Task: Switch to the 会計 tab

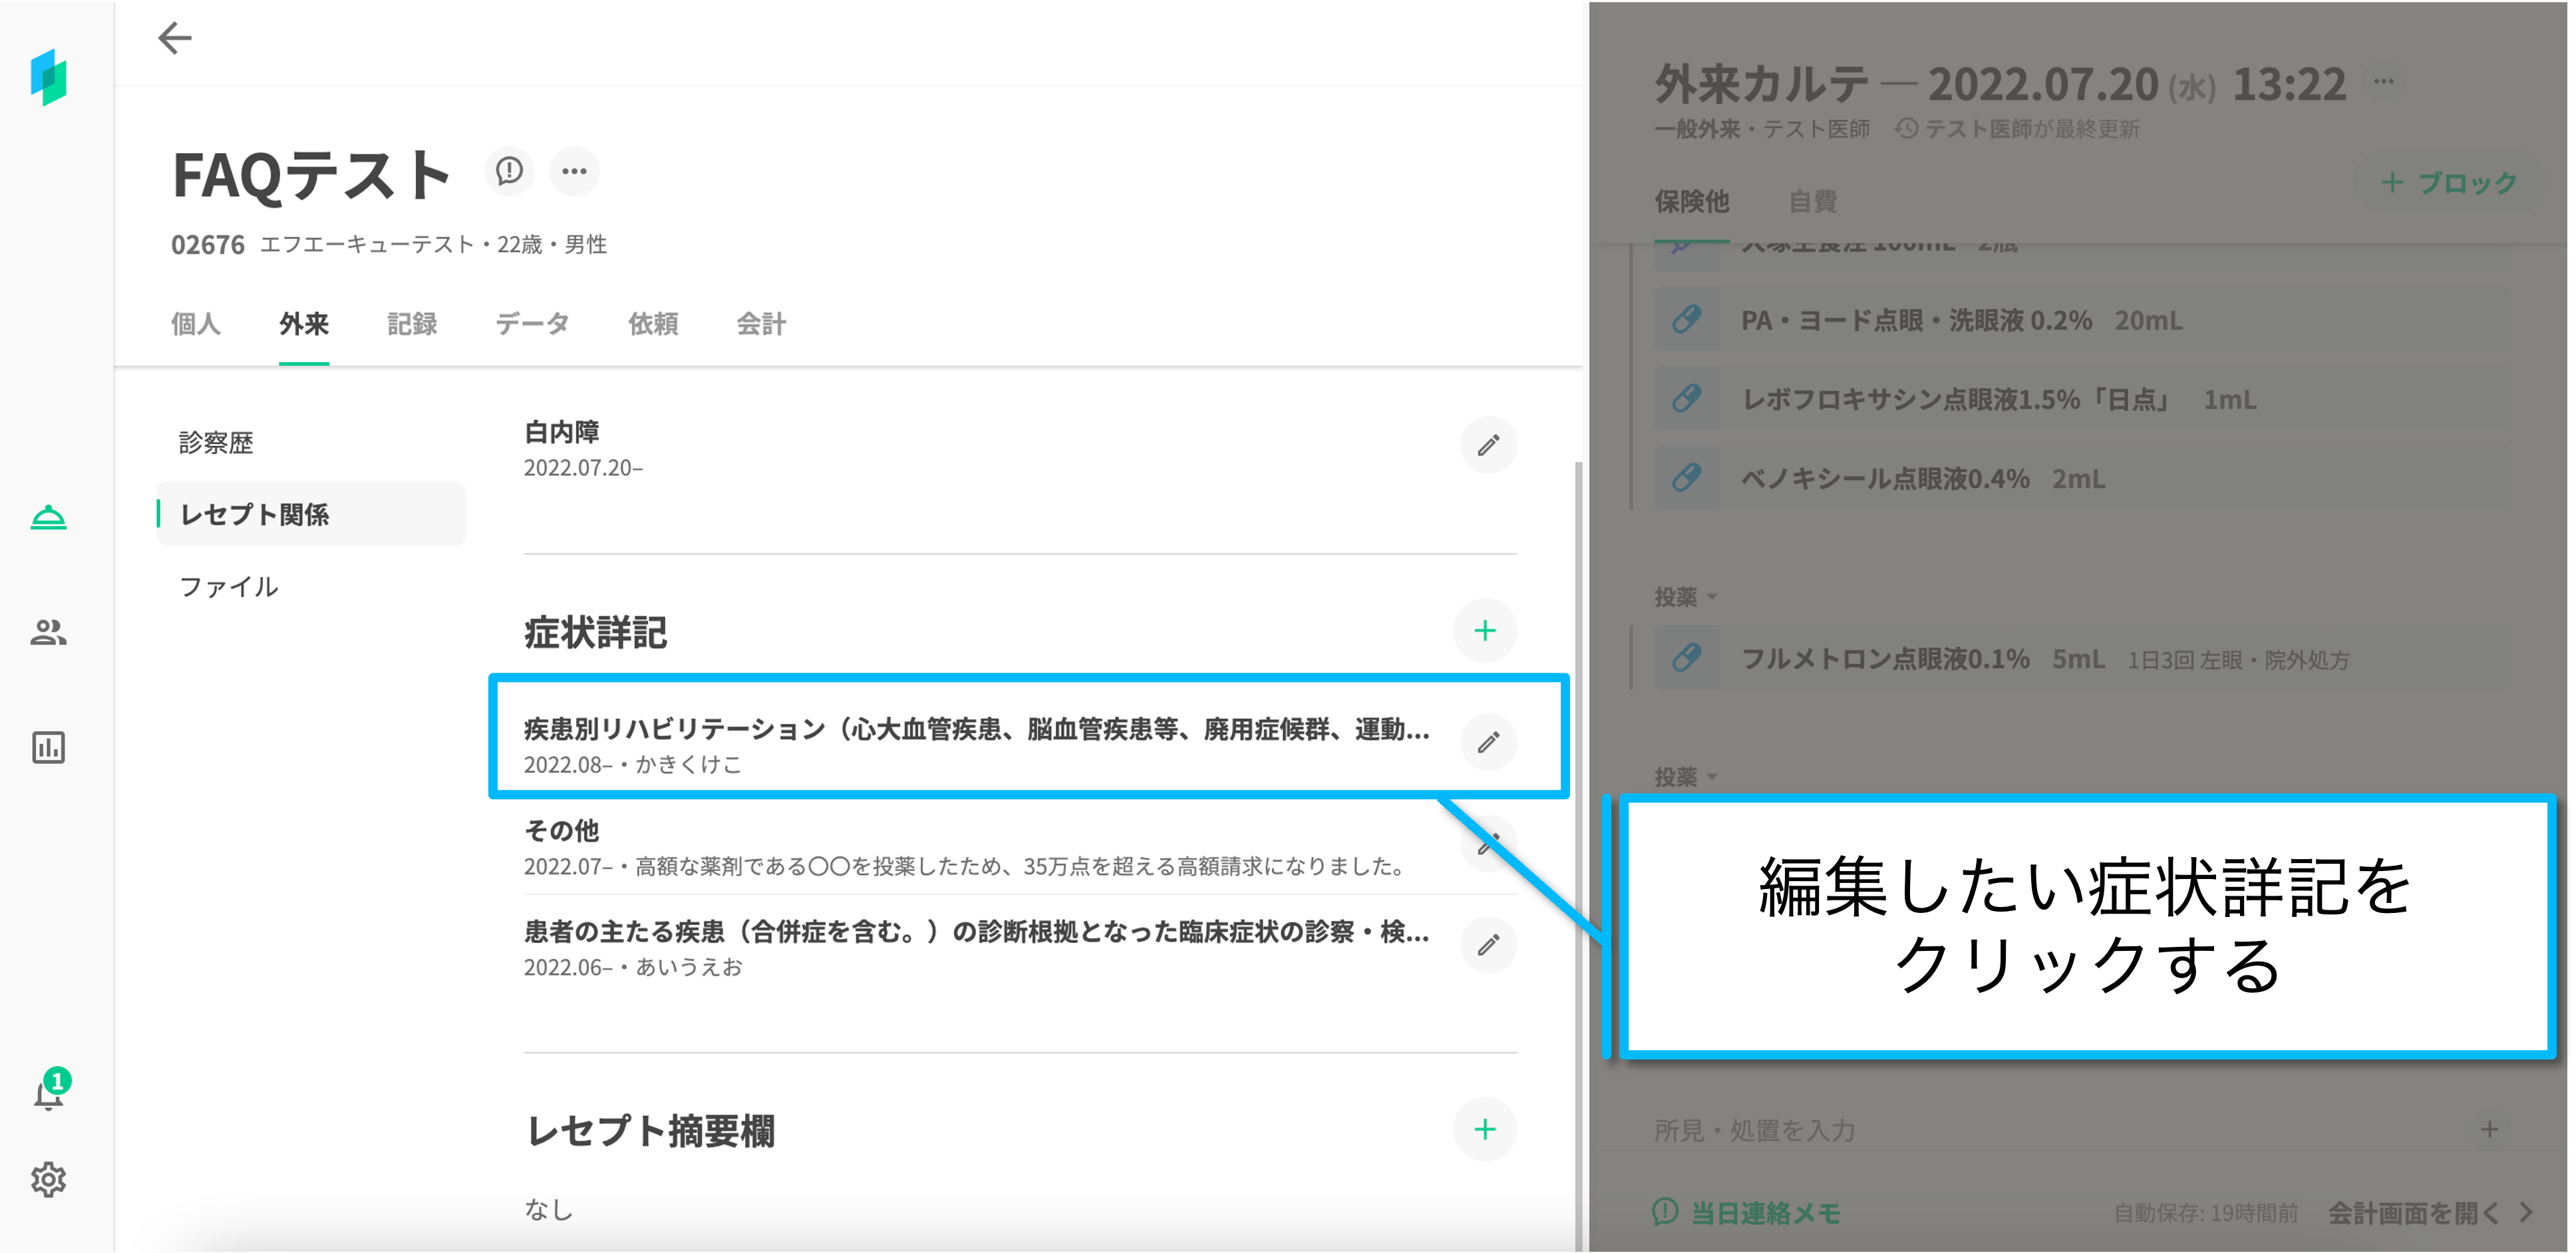Action: 761,324
